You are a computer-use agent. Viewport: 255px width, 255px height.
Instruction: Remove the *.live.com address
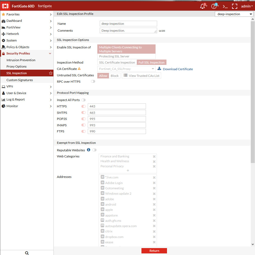click(154, 177)
